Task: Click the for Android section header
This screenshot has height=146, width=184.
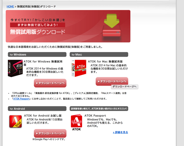Action: coord(37,109)
